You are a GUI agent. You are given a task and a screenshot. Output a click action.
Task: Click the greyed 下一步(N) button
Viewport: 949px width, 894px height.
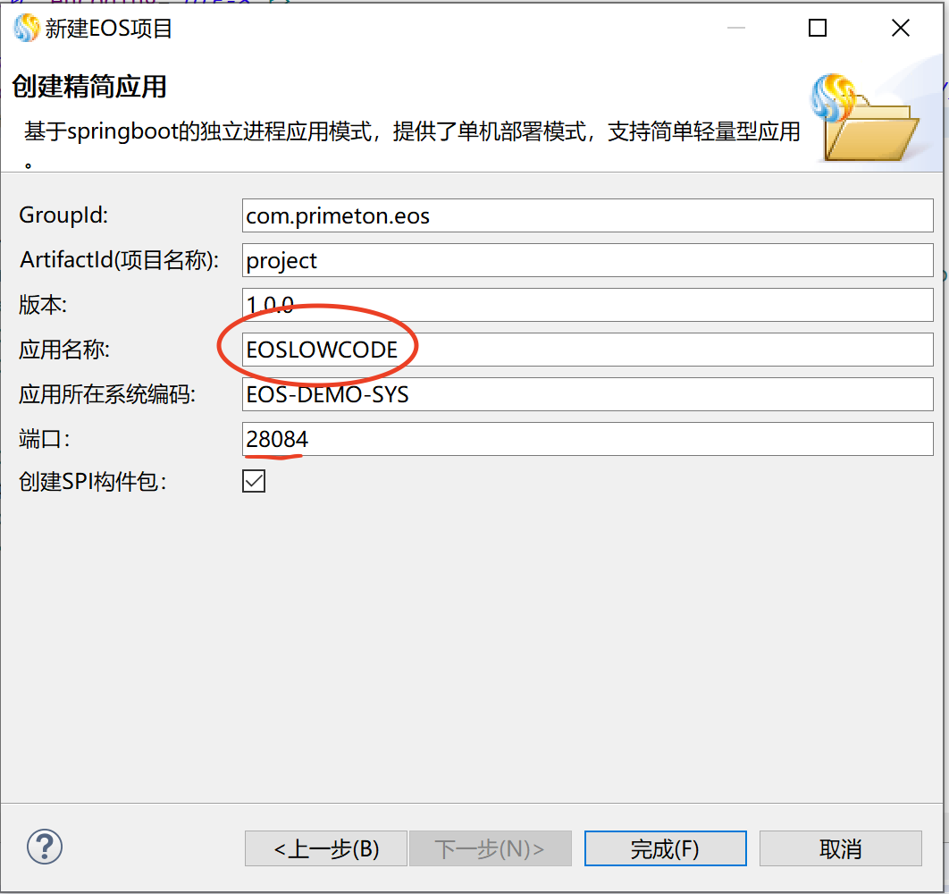pos(490,848)
